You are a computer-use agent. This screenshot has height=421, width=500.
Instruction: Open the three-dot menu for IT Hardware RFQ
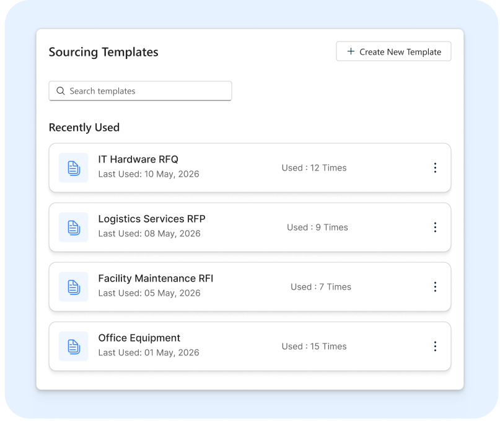[x=435, y=168]
